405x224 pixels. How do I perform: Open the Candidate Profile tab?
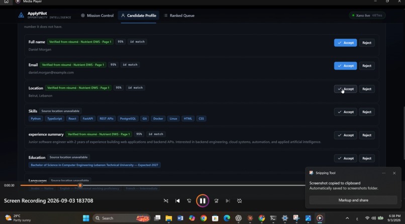(x=139, y=16)
